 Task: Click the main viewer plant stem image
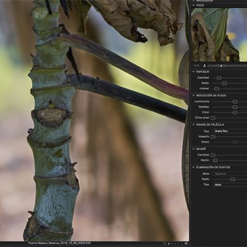pos(94,120)
